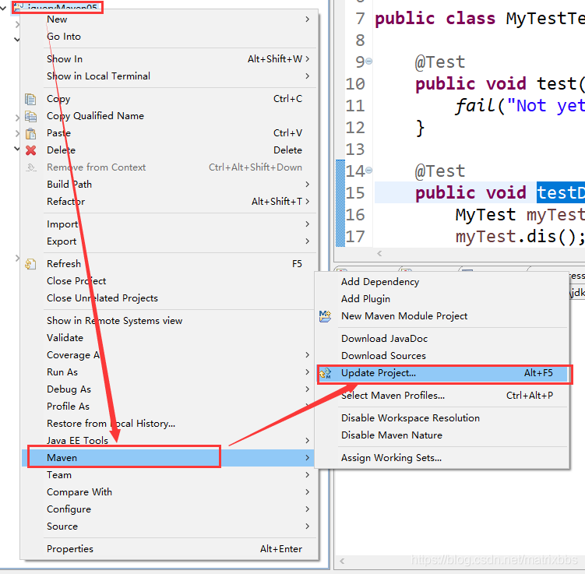Click the editor horizontal scrollbar left arrow
This screenshot has height=574, width=585.
(379, 254)
